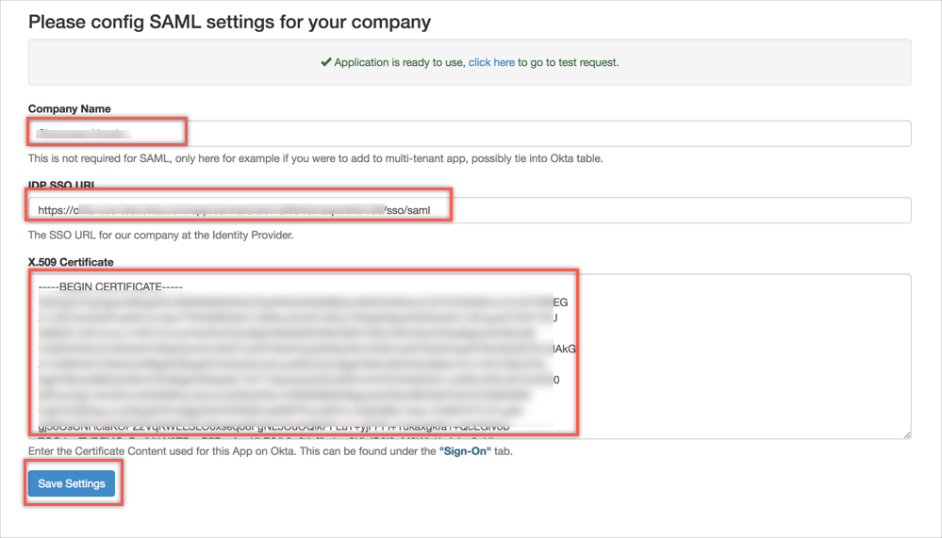Click the "IDP SSO URL" label
The image size is (942, 538).
pyautogui.click(x=62, y=186)
